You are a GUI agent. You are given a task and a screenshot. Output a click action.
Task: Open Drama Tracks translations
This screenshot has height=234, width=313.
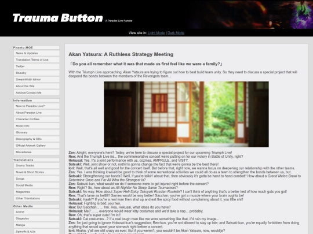[37, 166]
